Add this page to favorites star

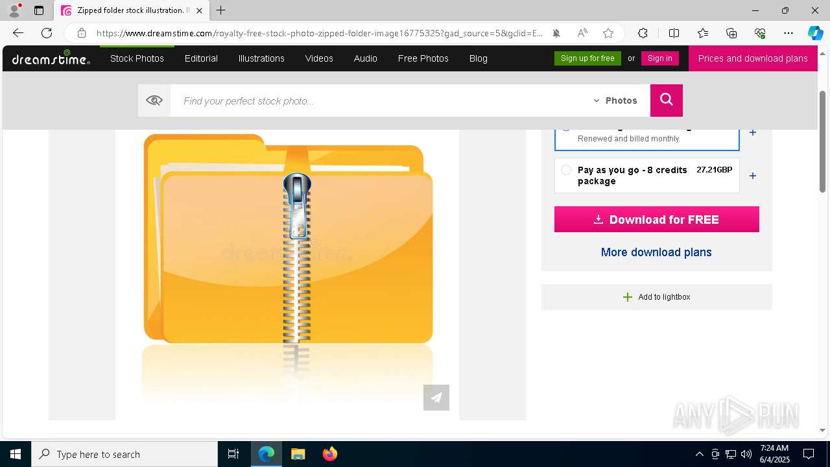(x=608, y=33)
